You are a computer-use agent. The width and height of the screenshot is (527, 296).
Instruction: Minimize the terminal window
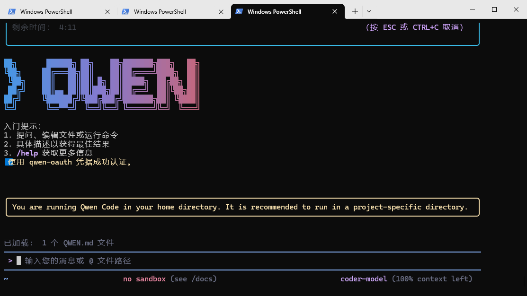473,9
